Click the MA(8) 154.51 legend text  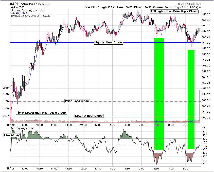21,13
